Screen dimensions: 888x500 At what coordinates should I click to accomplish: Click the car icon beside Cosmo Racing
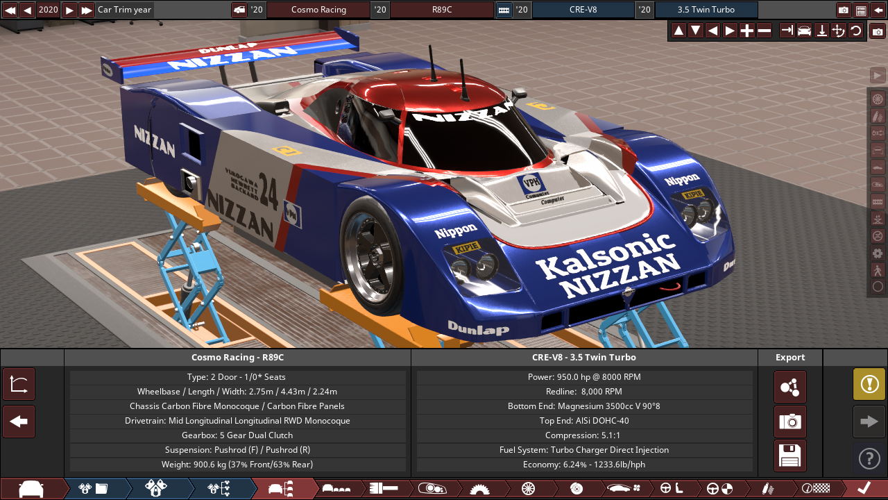click(239, 10)
